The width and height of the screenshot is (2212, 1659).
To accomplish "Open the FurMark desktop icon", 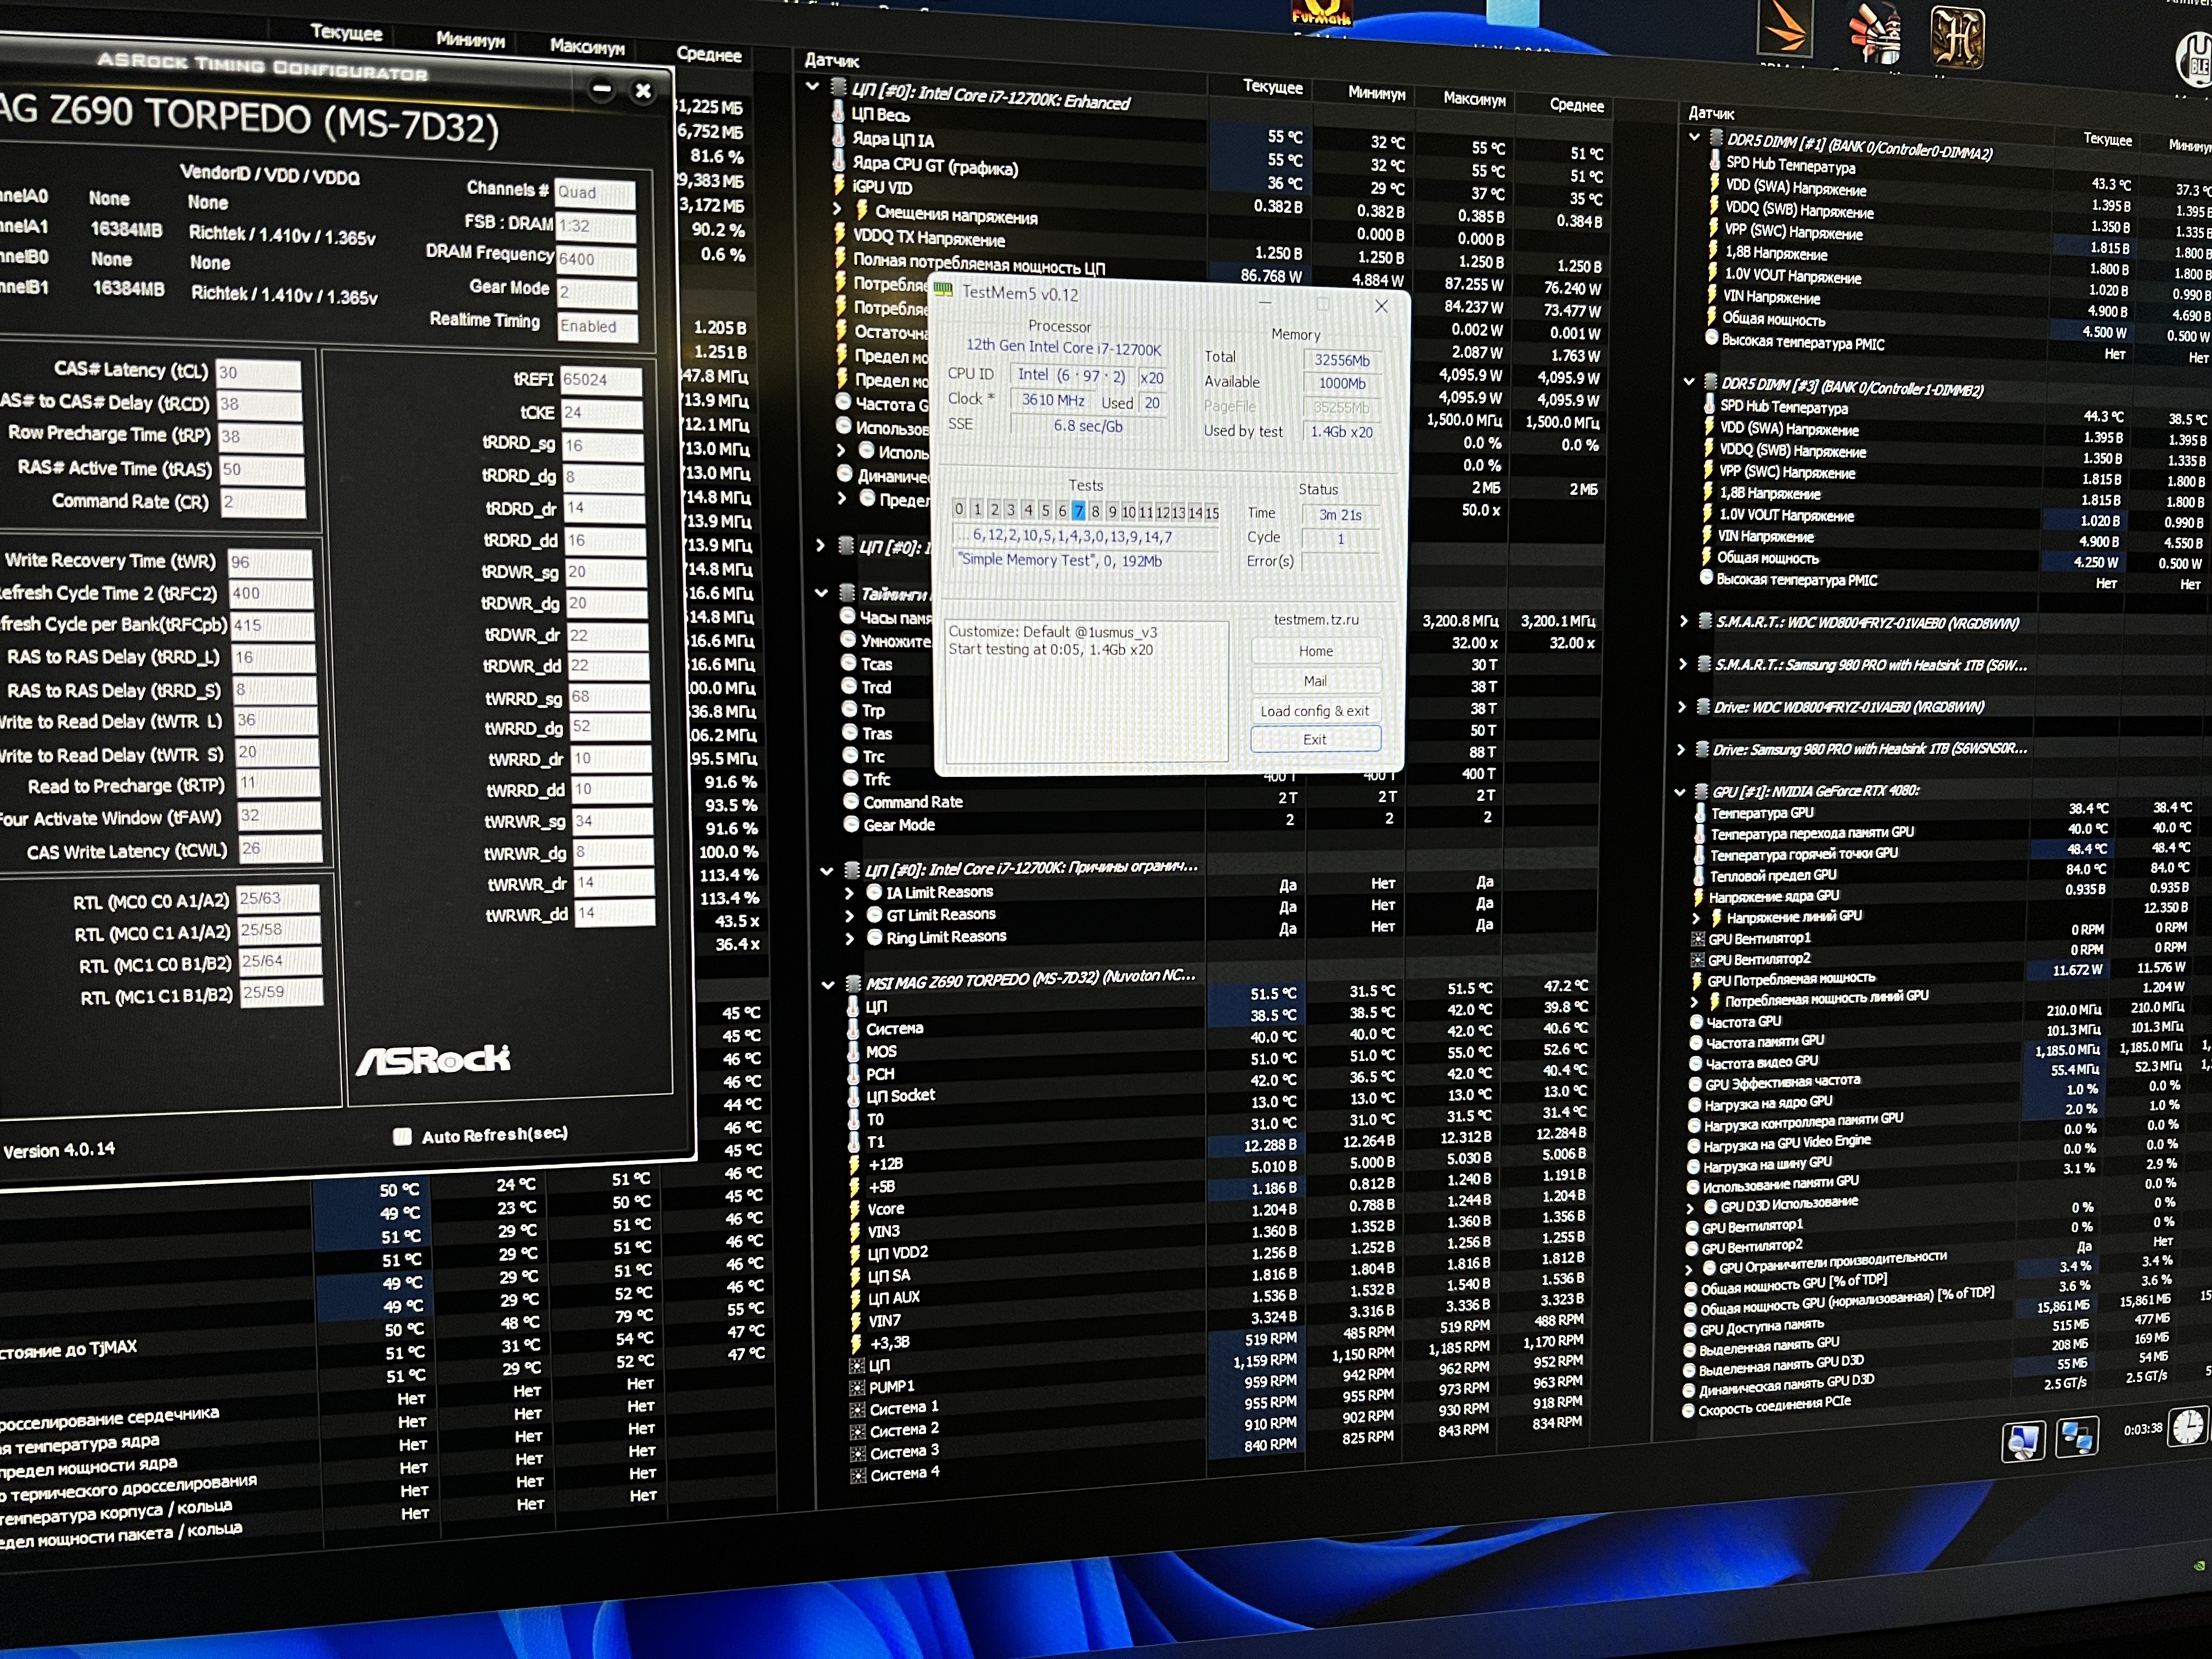I will [1322, 12].
